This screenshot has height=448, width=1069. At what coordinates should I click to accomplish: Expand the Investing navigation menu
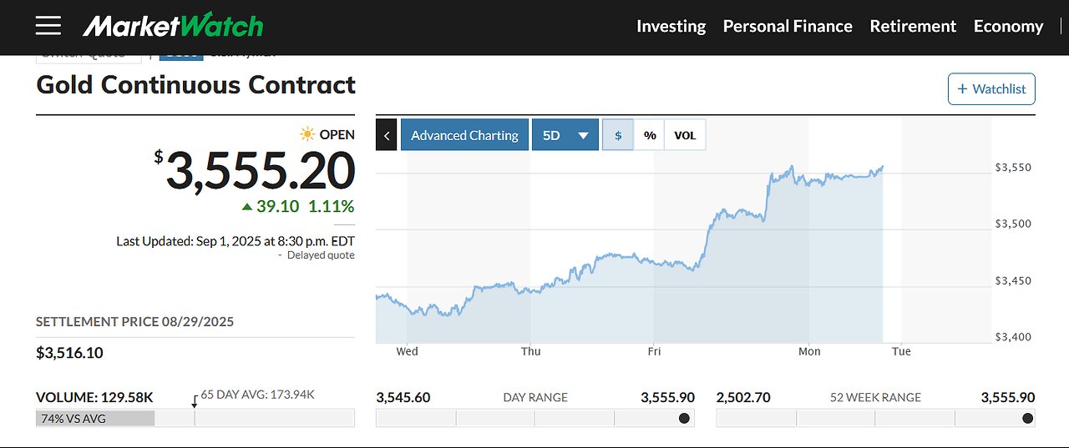tap(671, 26)
